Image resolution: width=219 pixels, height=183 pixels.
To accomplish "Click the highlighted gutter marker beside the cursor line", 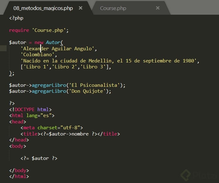I will [3, 48].
